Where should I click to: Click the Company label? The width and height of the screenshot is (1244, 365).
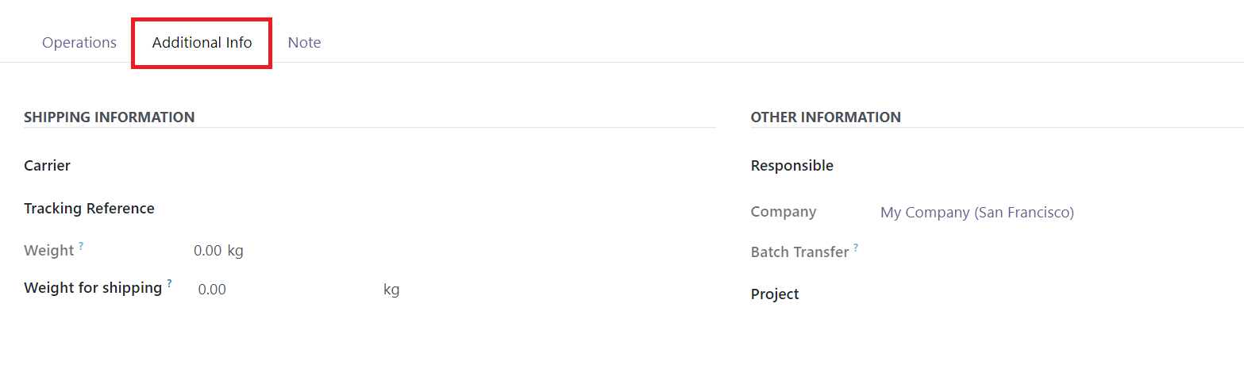point(784,212)
